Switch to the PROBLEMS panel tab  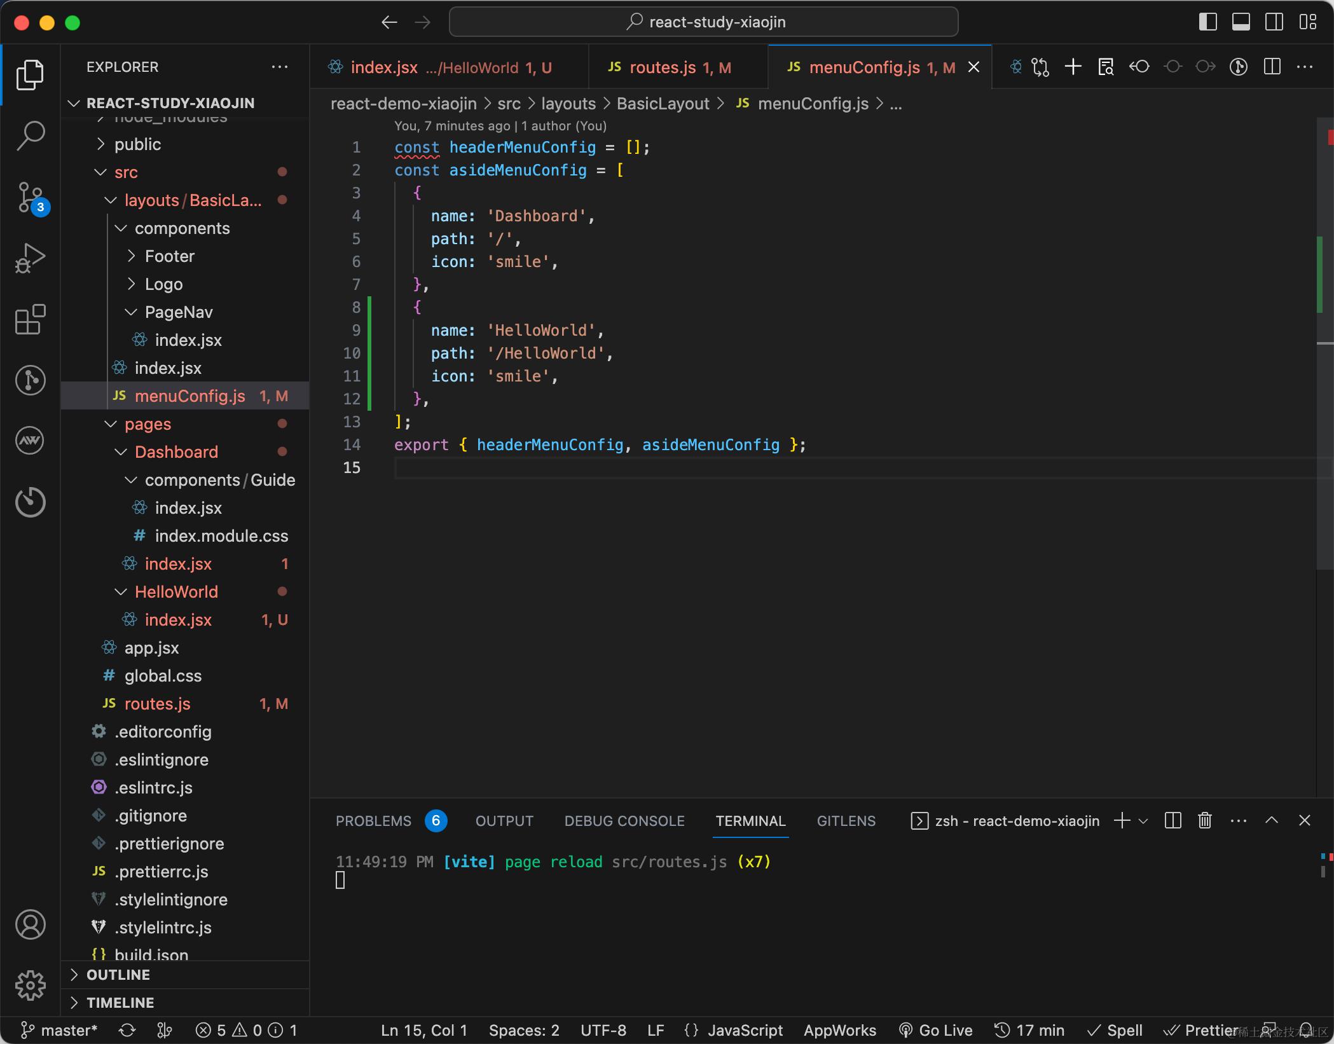[373, 821]
